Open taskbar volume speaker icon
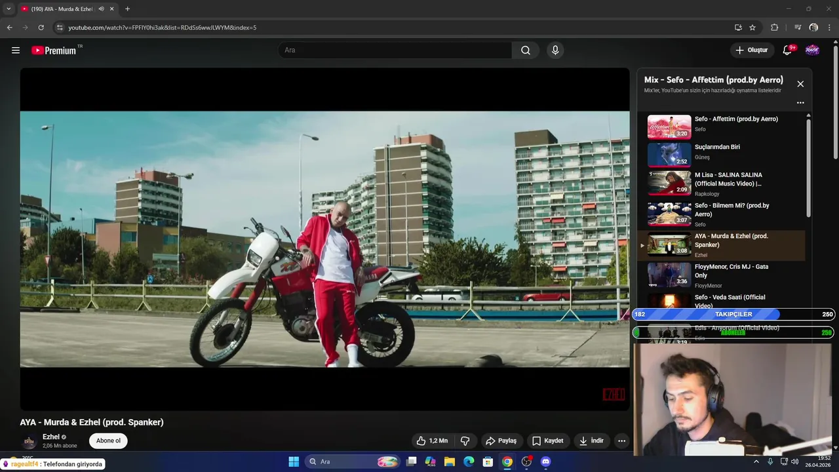Screen dimensions: 839x472 (794, 462)
